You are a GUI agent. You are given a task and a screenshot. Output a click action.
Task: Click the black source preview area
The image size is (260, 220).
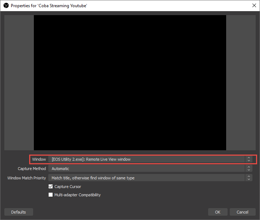(130, 82)
